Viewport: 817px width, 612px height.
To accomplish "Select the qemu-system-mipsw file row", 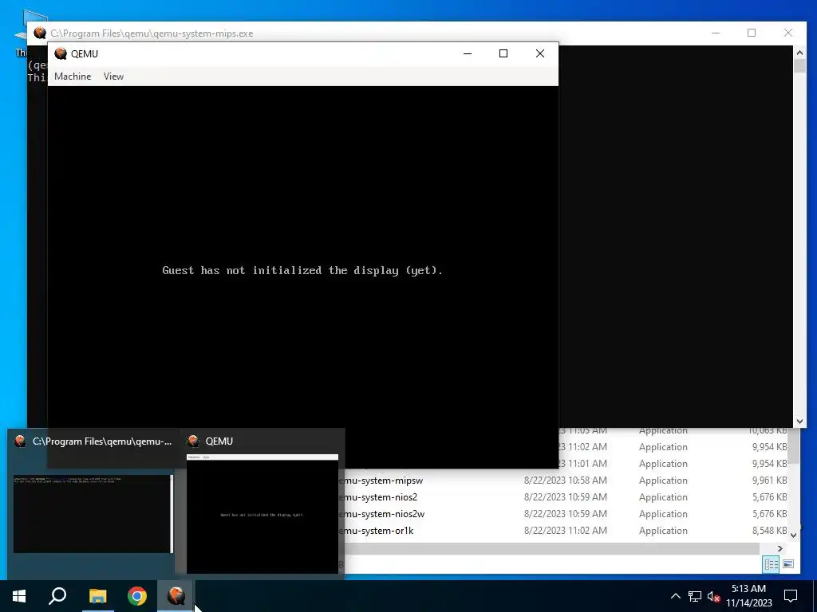I will (565, 481).
